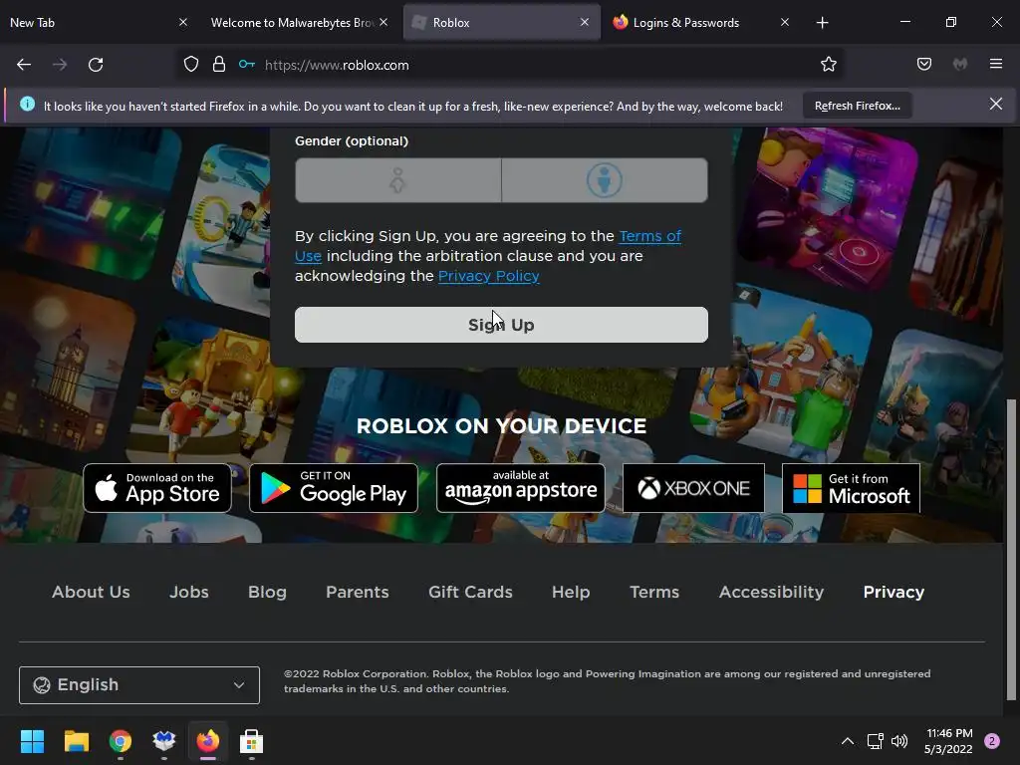The width and height of the screenshot is (1020, 765).
Task: Save page to Pocket
Action: tap(923, 65)
